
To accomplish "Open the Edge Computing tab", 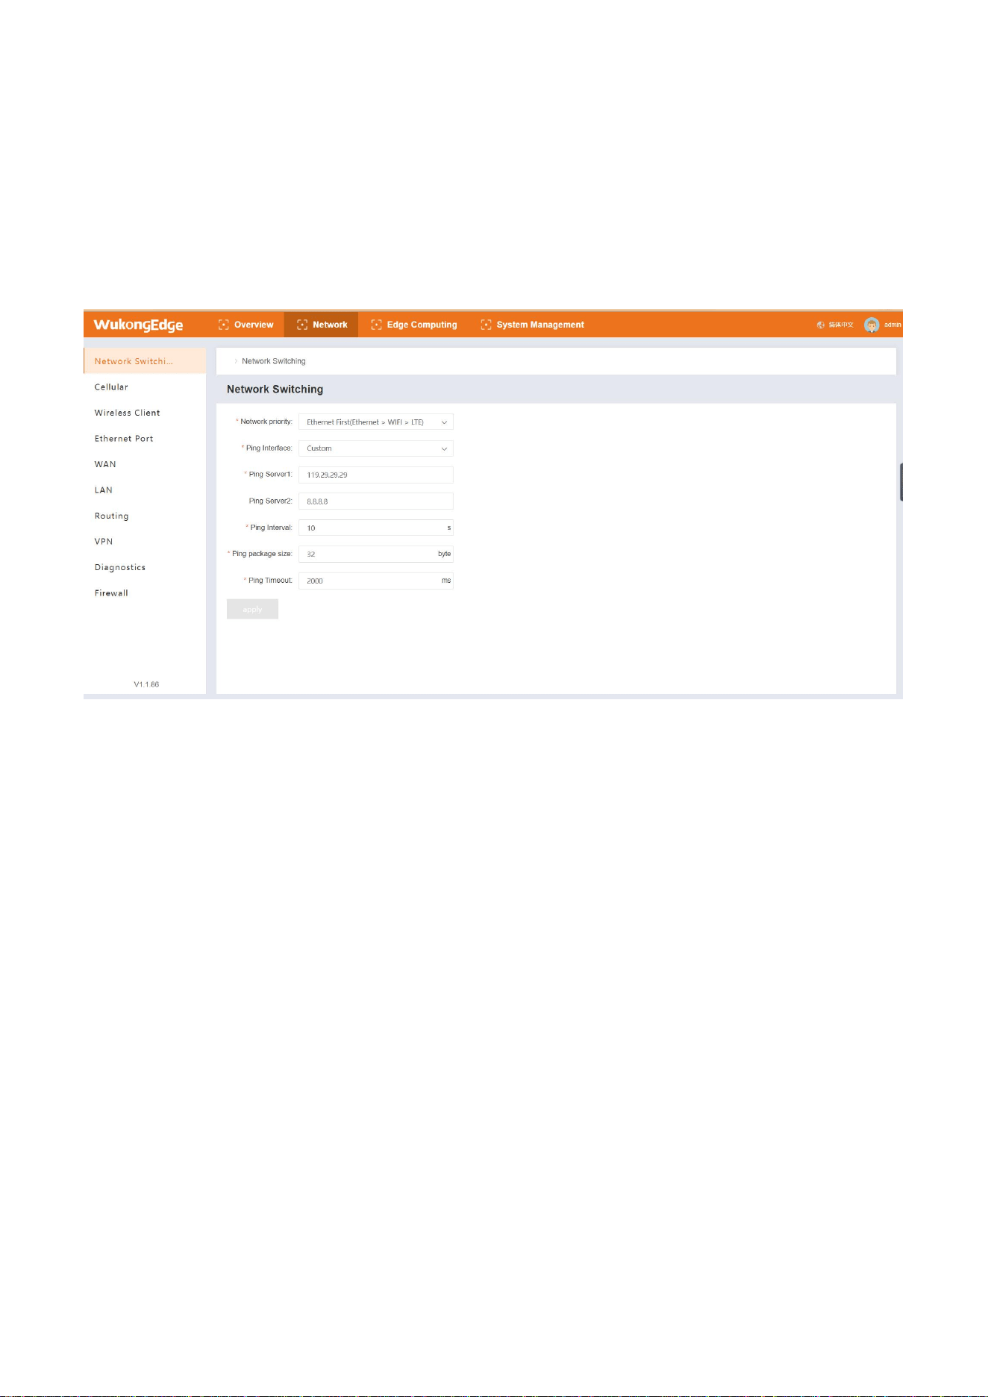I will (414, 325).
